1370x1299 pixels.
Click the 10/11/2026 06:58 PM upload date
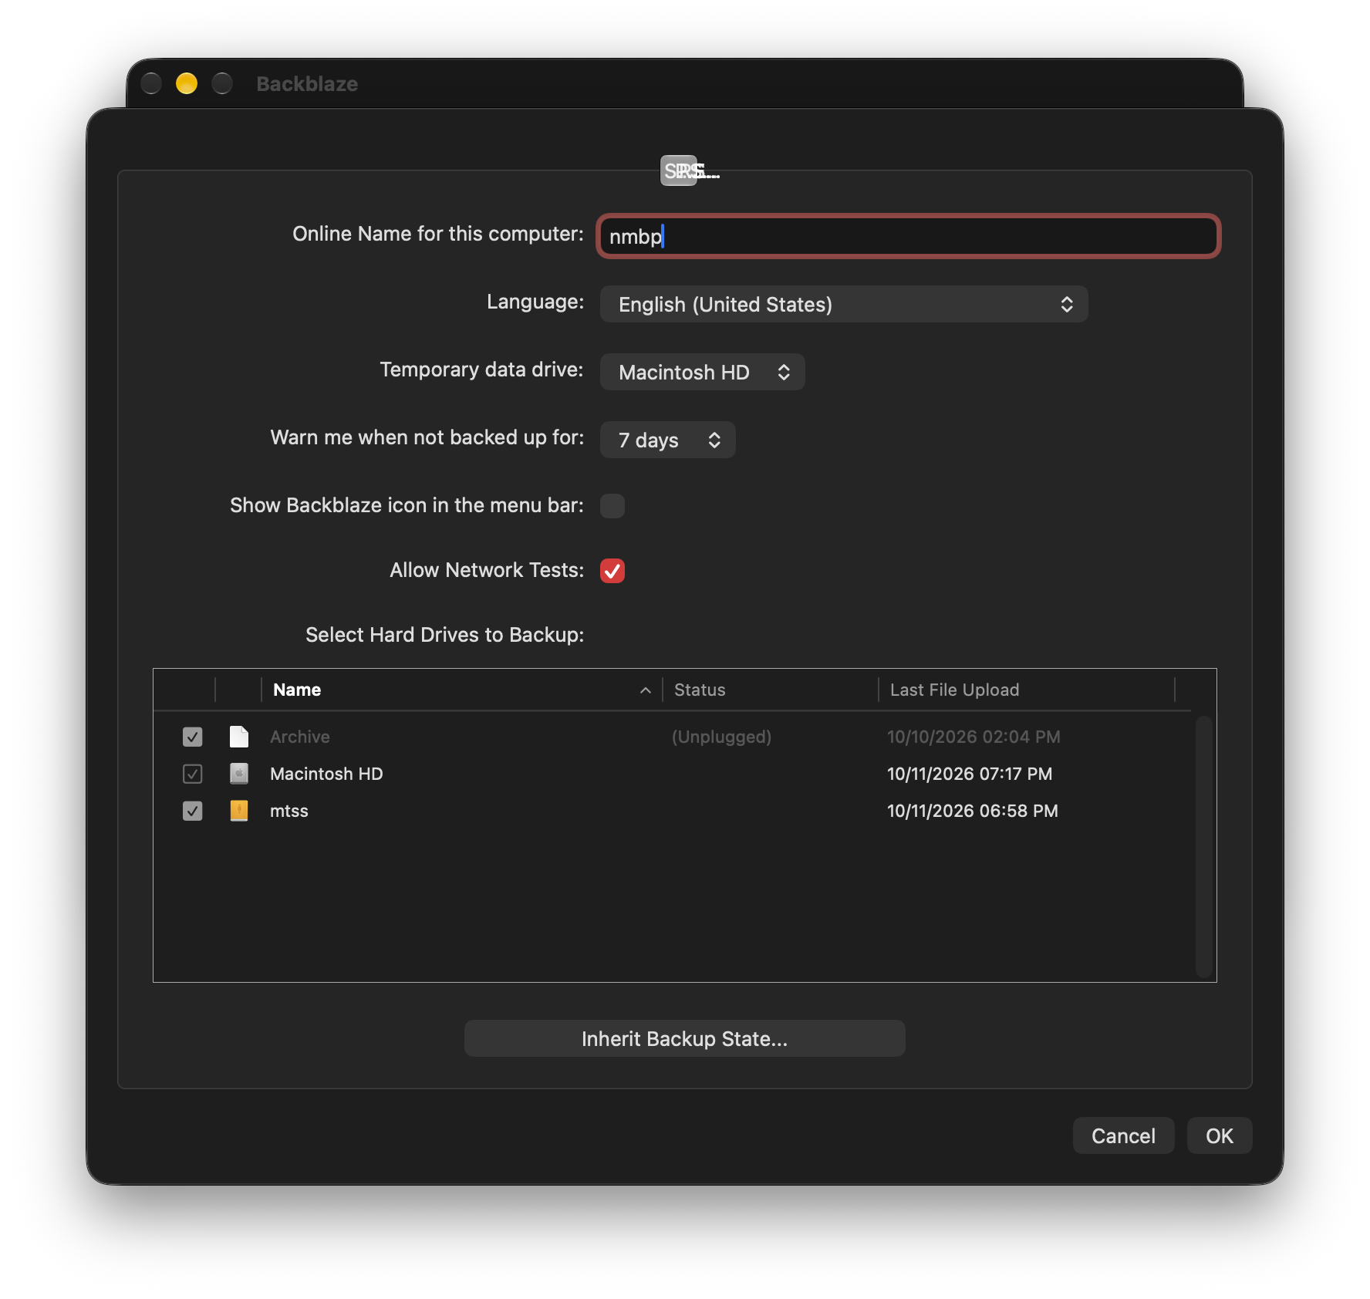click(x=973, y=811)
